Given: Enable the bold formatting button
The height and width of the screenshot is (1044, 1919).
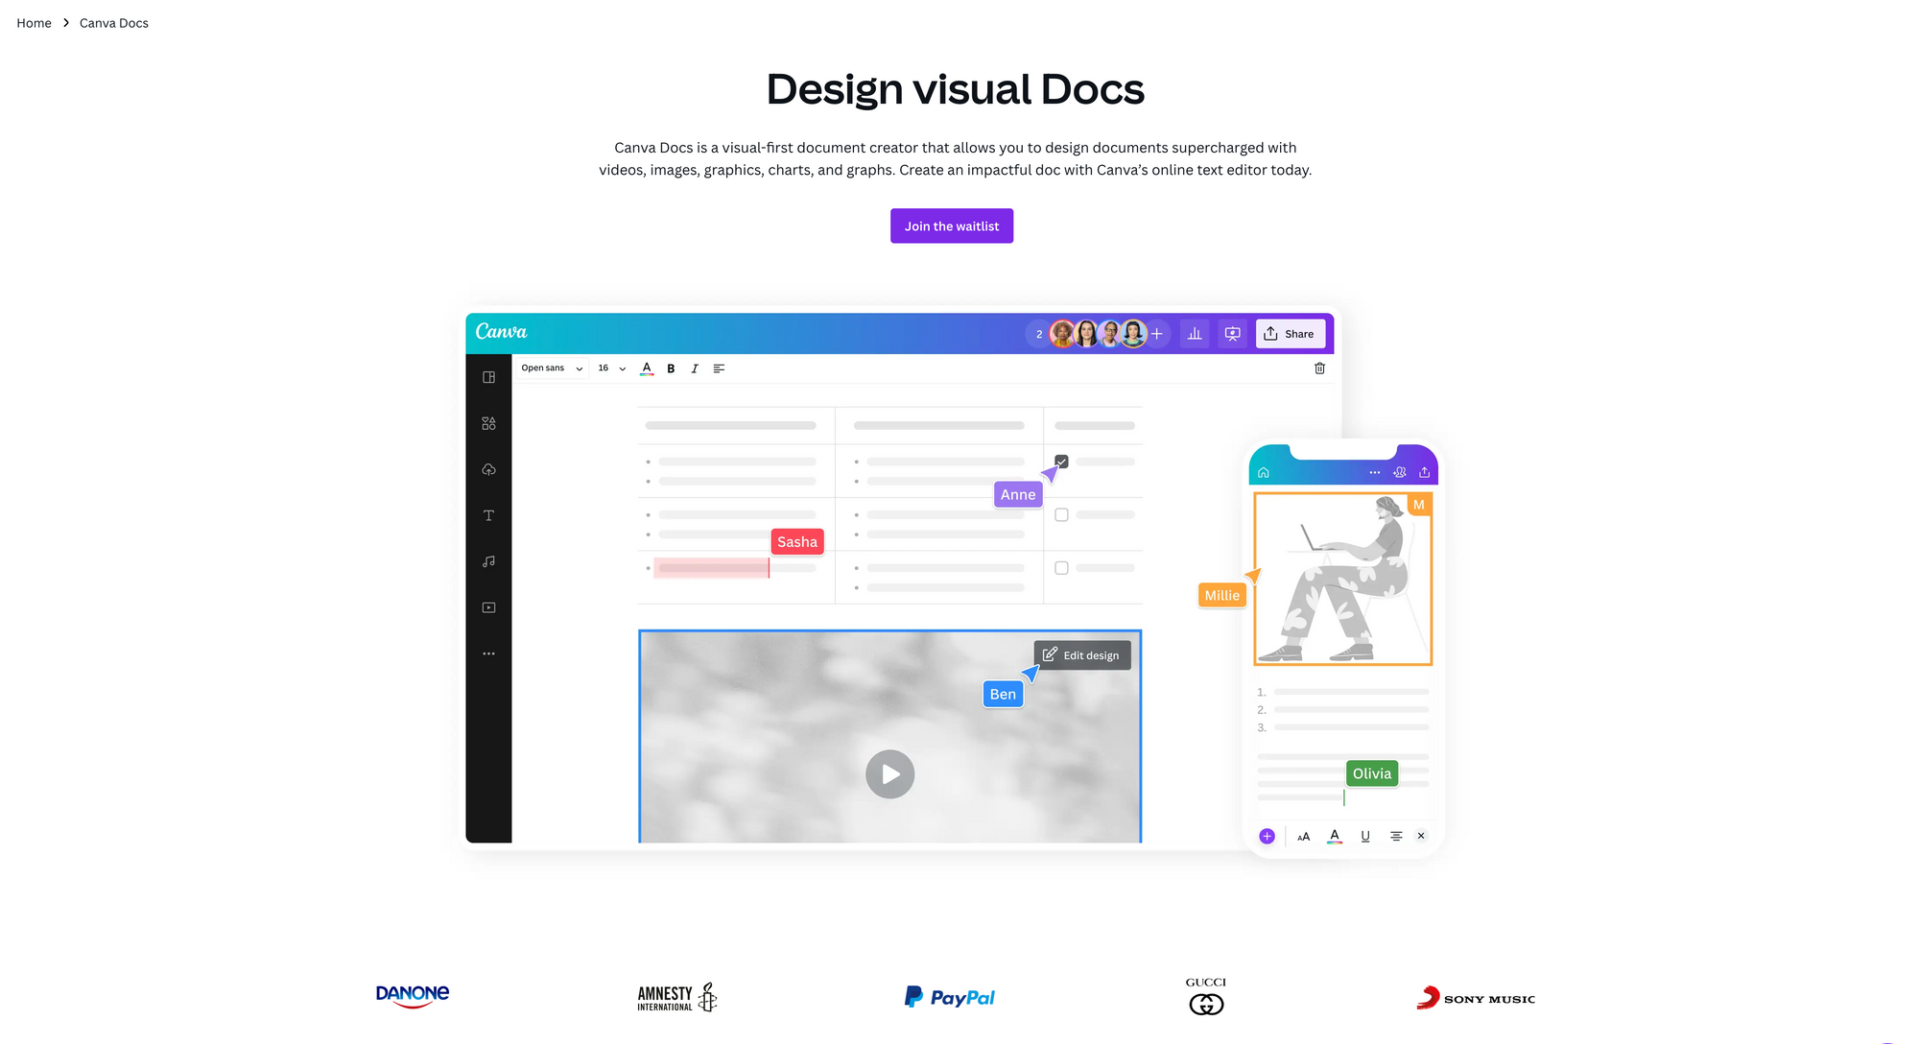Looking at the screenshot, I should (x=670, y=369).
